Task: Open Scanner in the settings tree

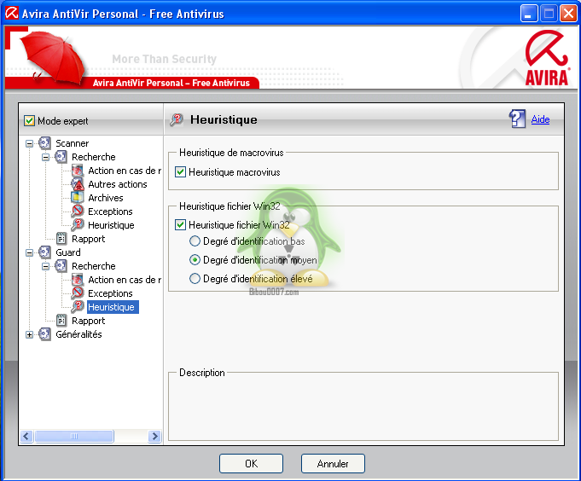Action: pyautogui.click(x=72, y=143)
